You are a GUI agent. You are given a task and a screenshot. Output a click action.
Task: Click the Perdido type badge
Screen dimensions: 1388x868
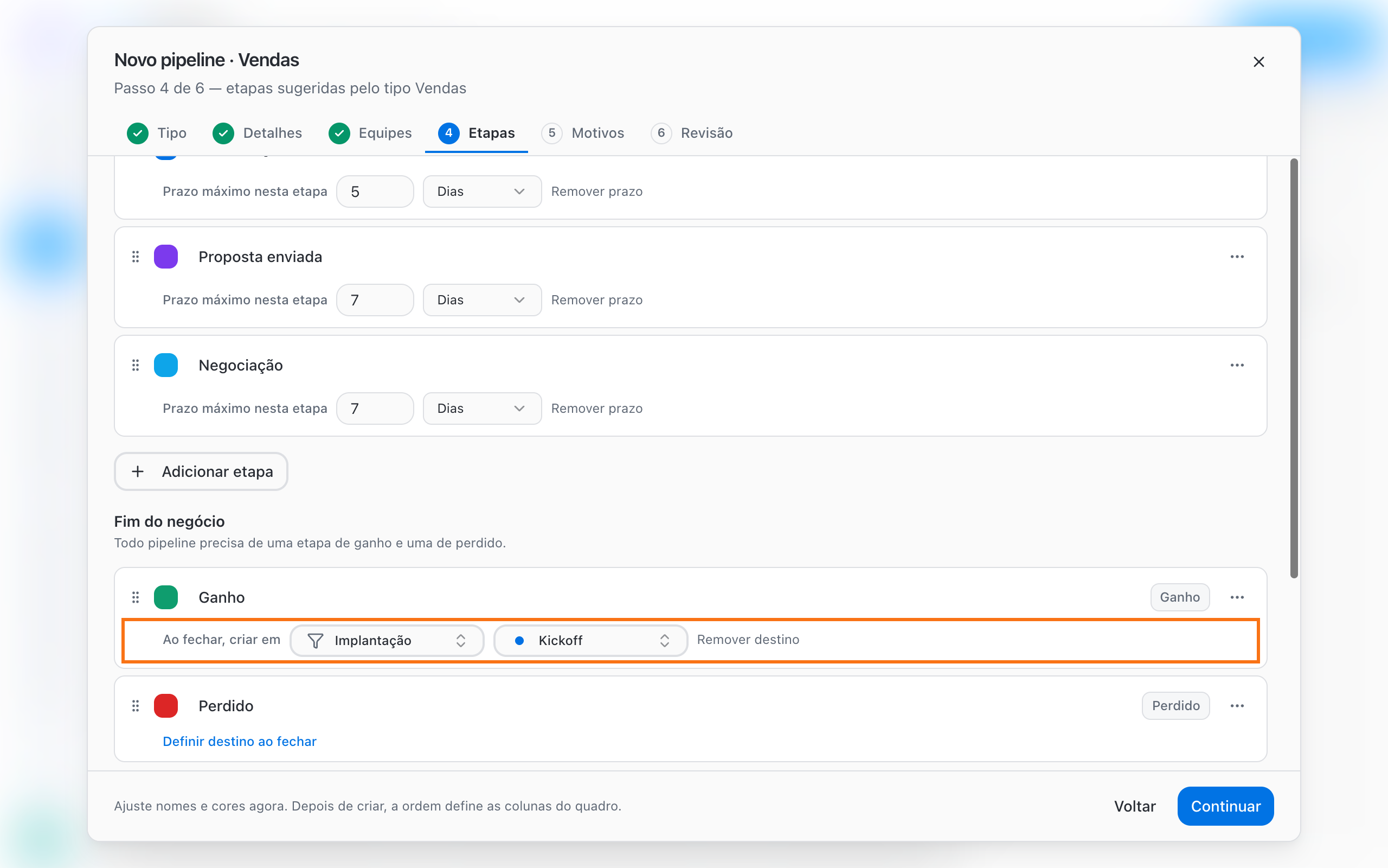coord(1175,706)
